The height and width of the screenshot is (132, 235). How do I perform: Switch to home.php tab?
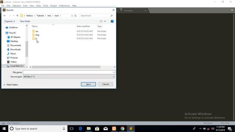[129, 11]
